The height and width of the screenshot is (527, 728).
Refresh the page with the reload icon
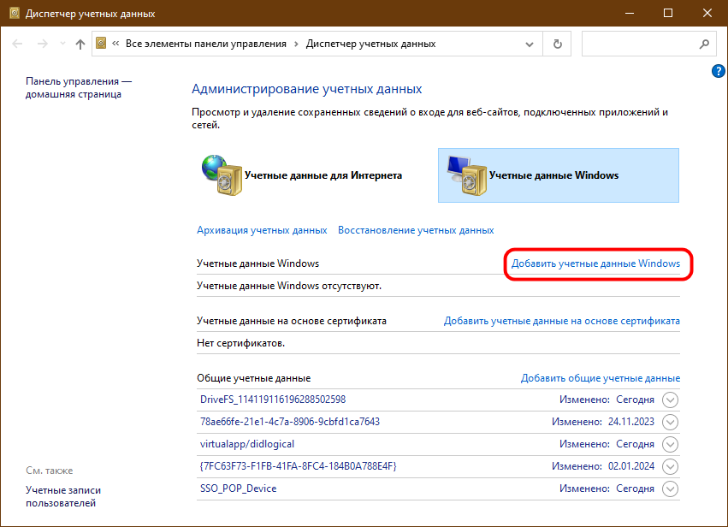click(x=558, y=44)
